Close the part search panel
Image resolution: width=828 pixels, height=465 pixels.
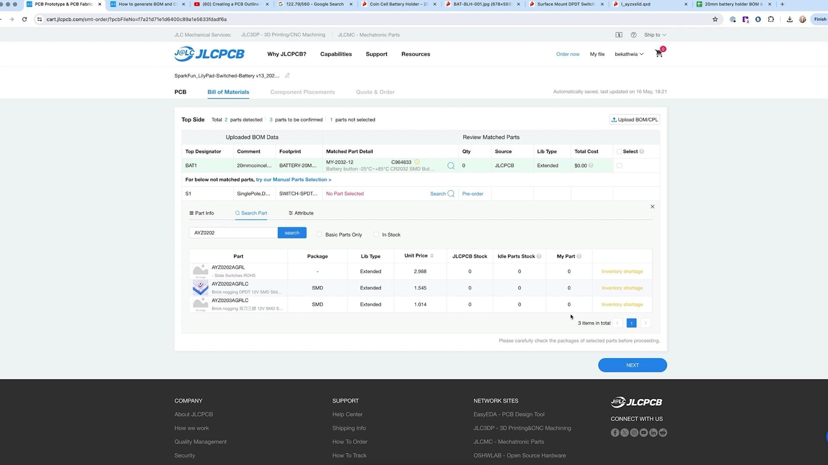click(652, 207)
